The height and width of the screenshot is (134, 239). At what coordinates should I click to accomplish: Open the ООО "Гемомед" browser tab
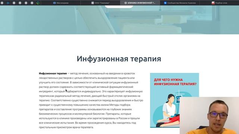100,3
